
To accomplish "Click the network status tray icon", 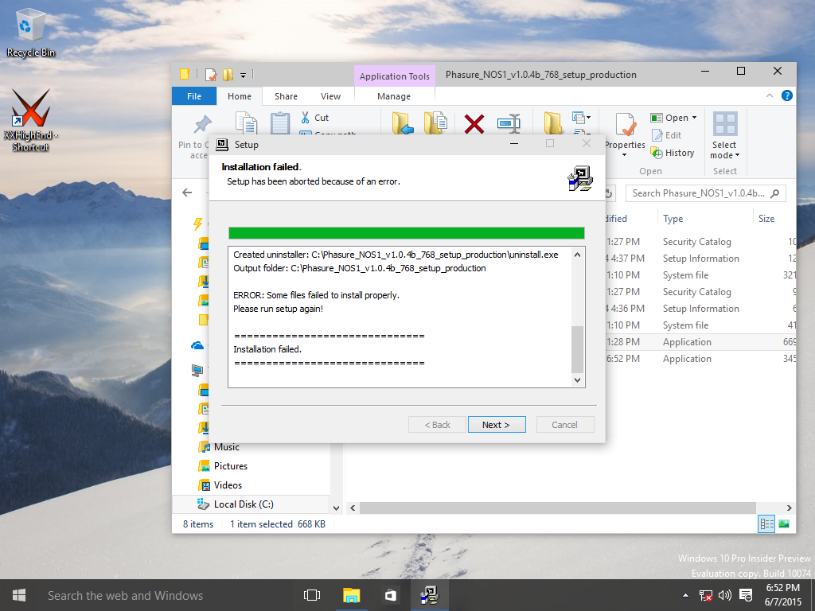I will 705,595.
